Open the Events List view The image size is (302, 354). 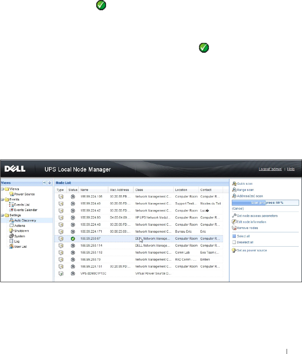22,204
